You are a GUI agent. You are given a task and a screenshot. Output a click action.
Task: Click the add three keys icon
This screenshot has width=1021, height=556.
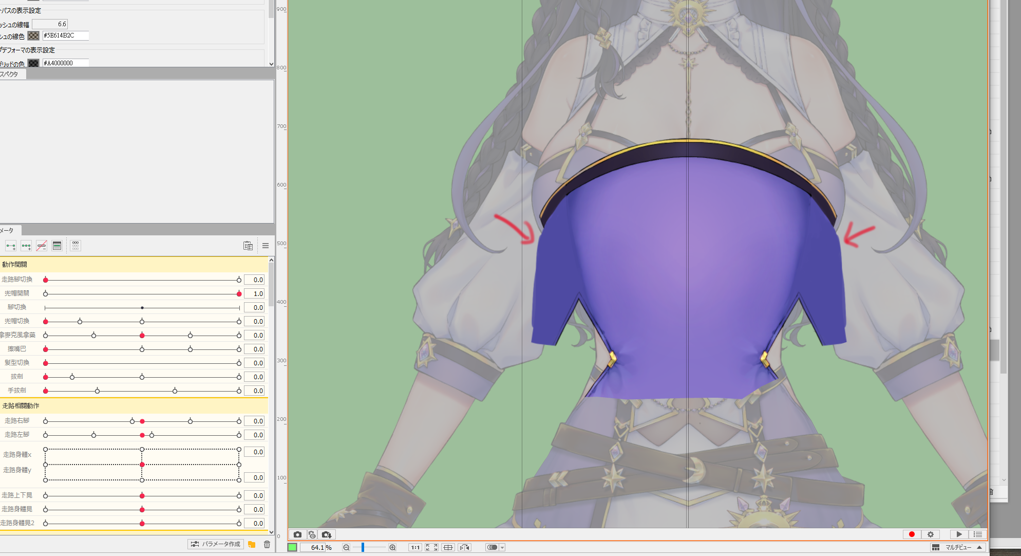click(26, 246)
